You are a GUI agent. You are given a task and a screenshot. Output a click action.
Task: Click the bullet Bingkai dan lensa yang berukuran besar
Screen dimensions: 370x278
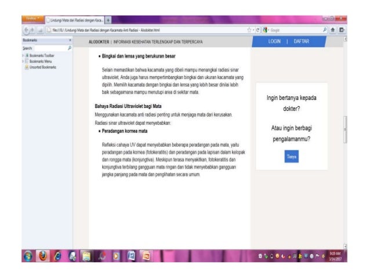(139, 56)
